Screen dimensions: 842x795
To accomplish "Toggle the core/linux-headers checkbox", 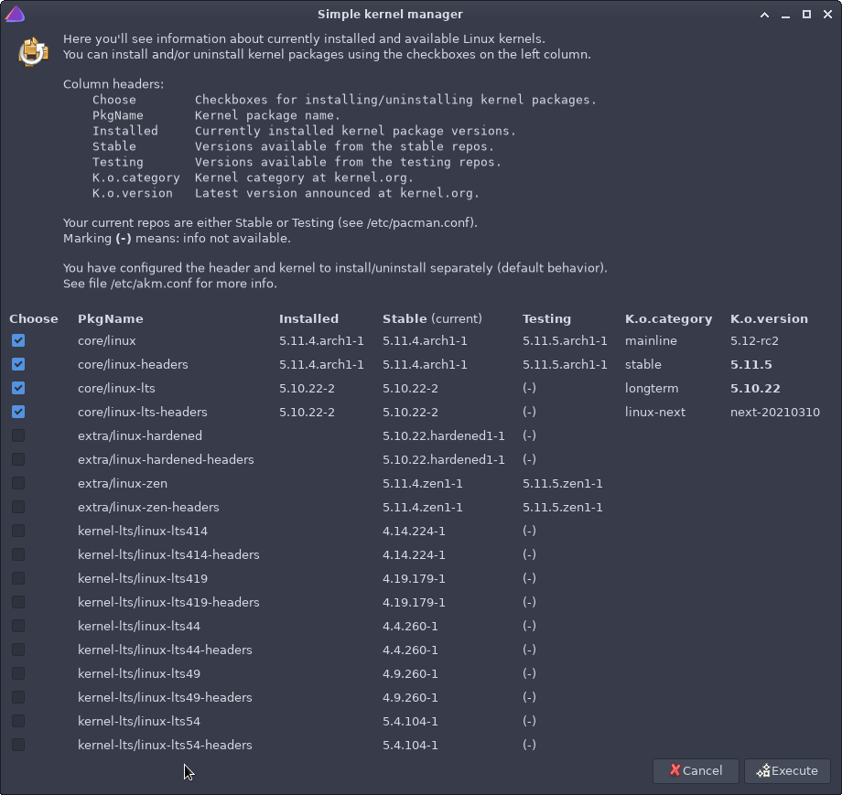I will click(18, 364).
